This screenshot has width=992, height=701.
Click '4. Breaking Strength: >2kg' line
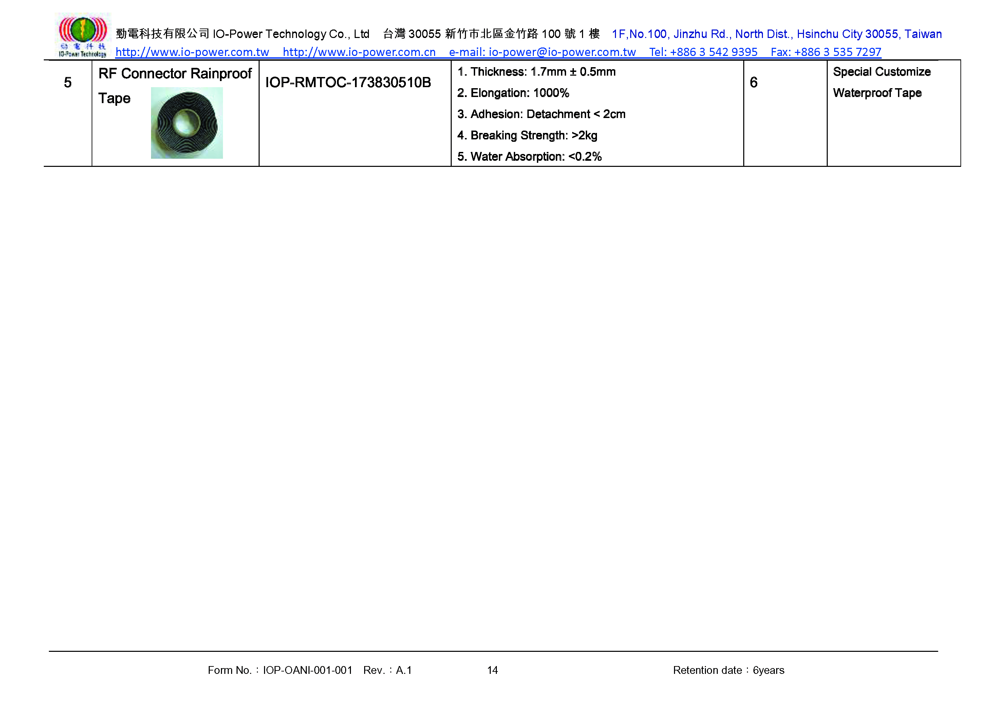click(x=527, y=135)
